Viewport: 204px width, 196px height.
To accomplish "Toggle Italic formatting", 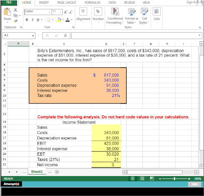I will pos(33,20).
